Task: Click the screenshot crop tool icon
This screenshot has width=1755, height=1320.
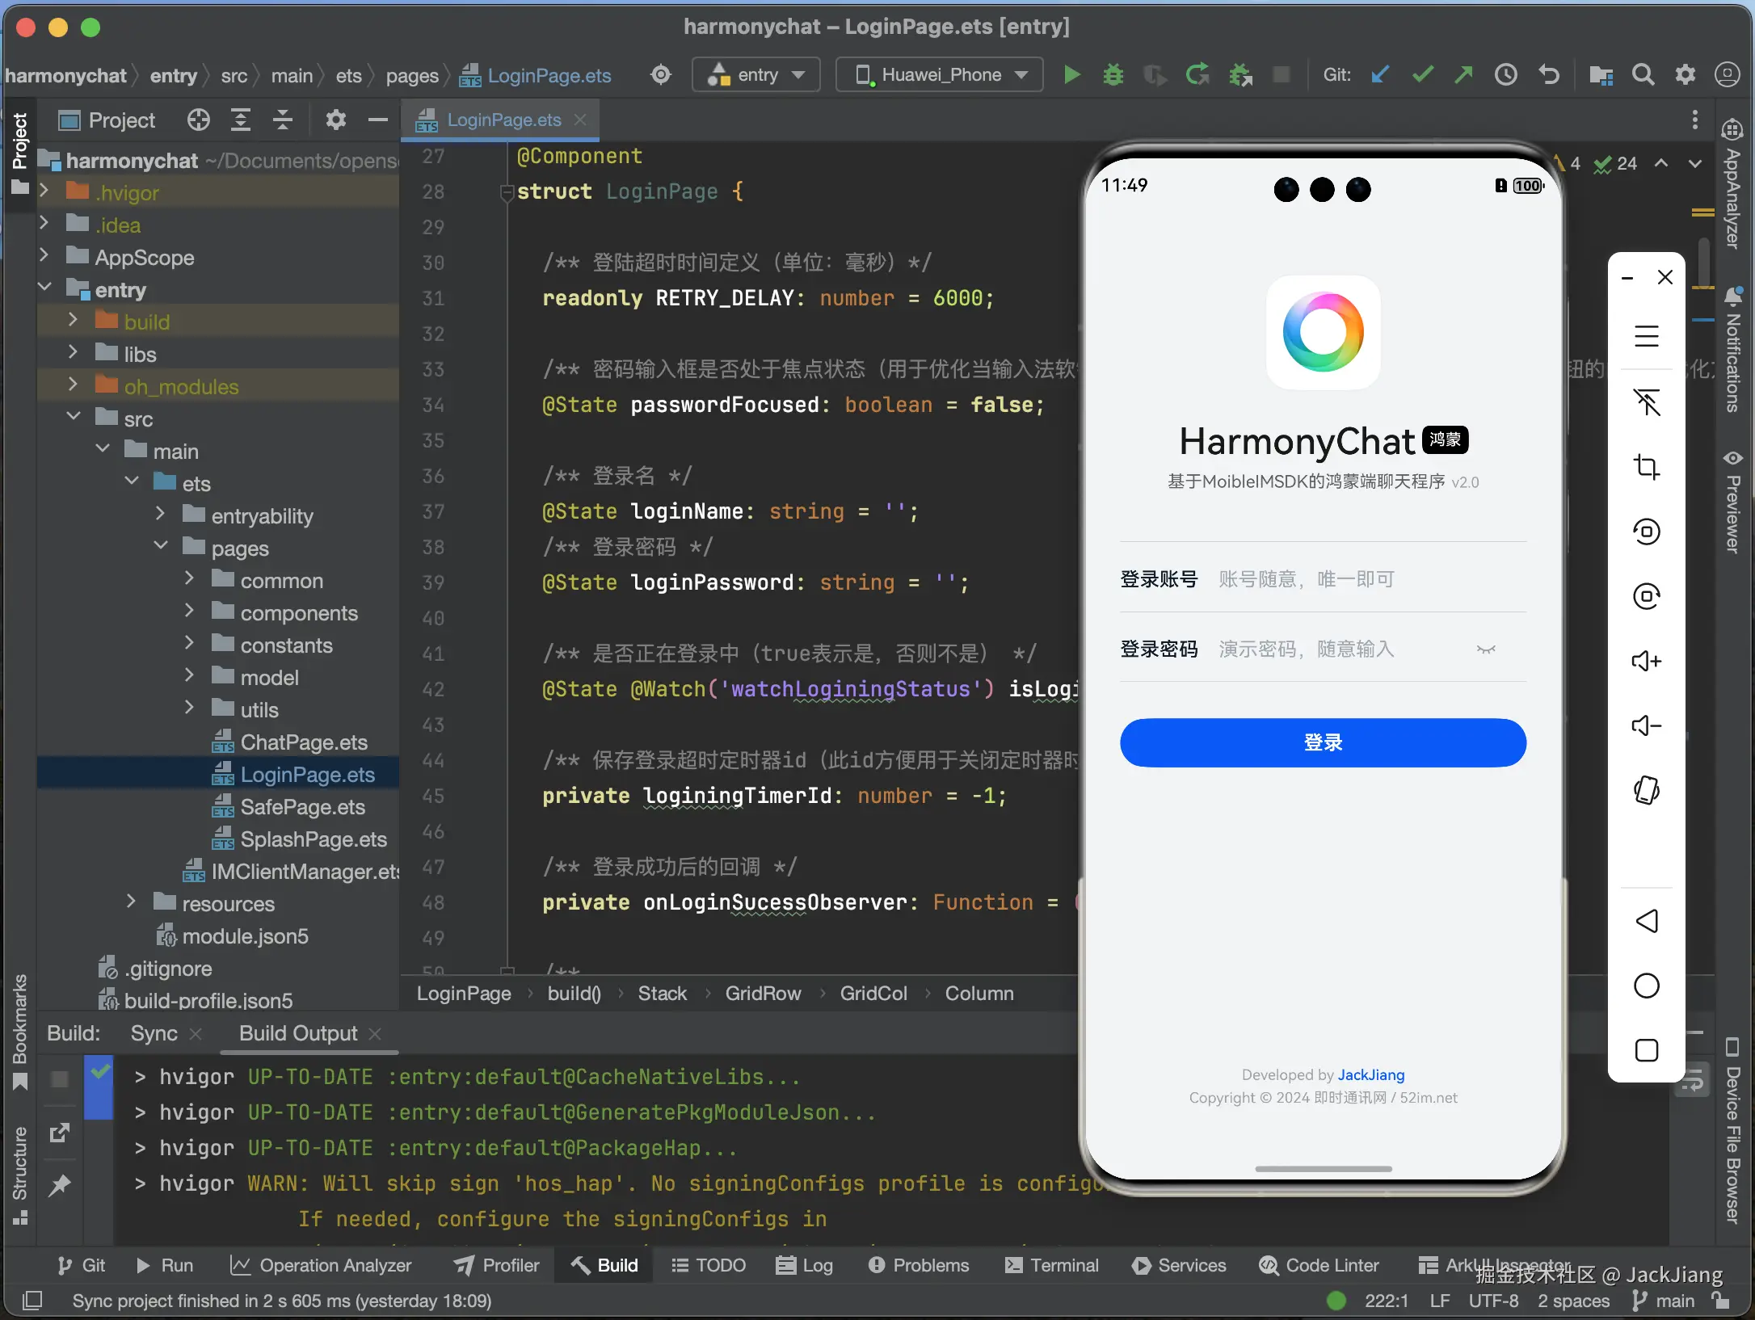Action: pos(1646,467)
